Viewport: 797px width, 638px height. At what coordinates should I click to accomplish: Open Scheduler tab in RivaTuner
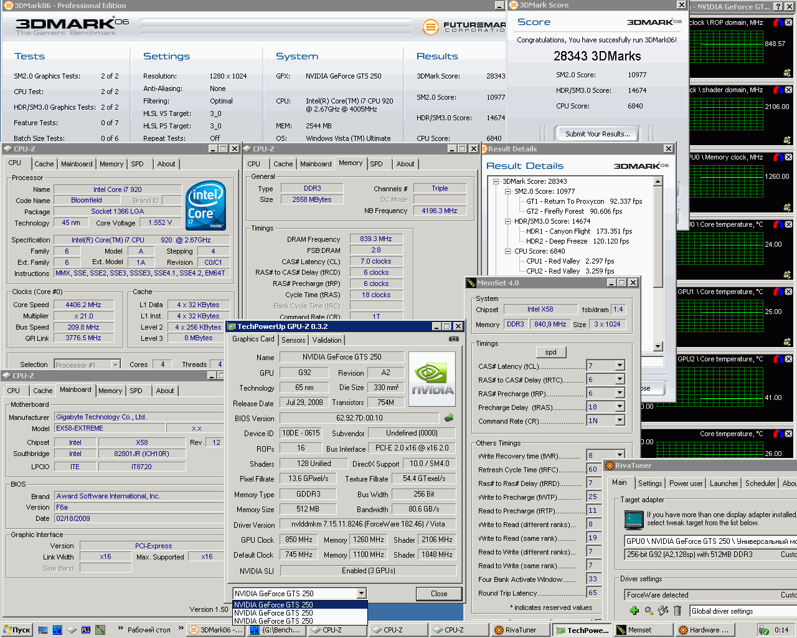click(760, 483)
